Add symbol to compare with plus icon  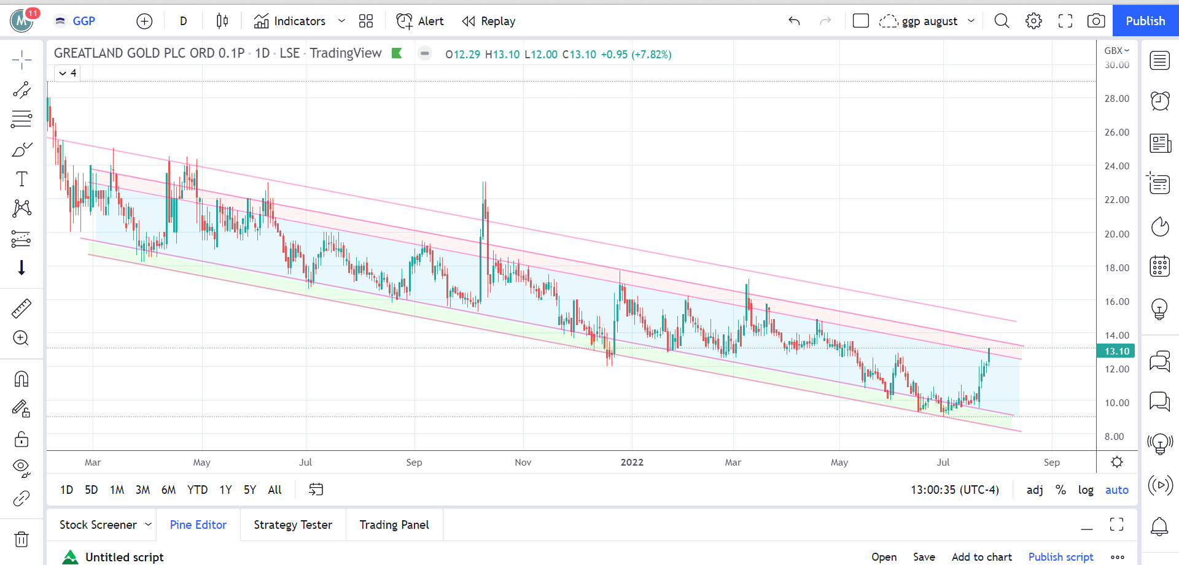pyautogui.click(x=144, y=21)
